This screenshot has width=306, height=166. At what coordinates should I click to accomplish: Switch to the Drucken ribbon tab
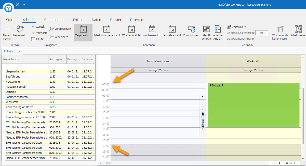137,20
